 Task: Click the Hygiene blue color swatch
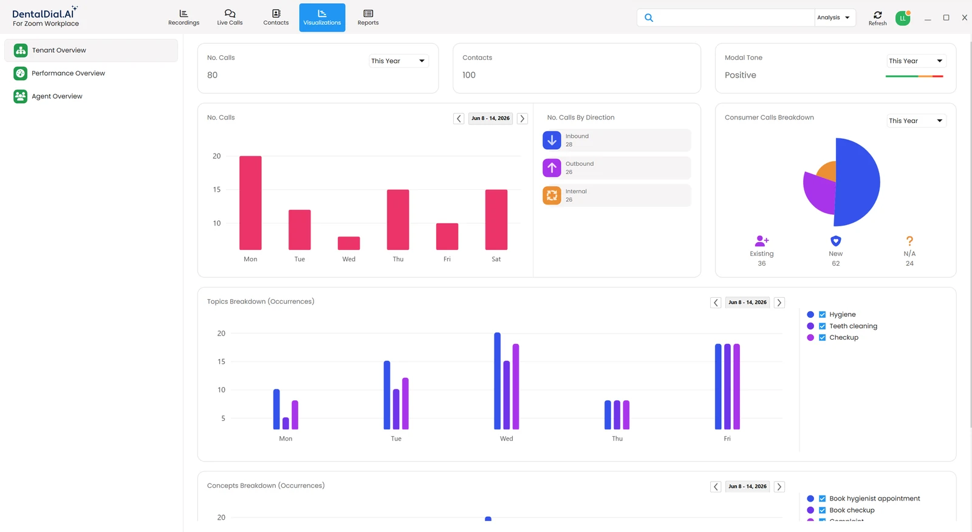(x=810, y=314)
